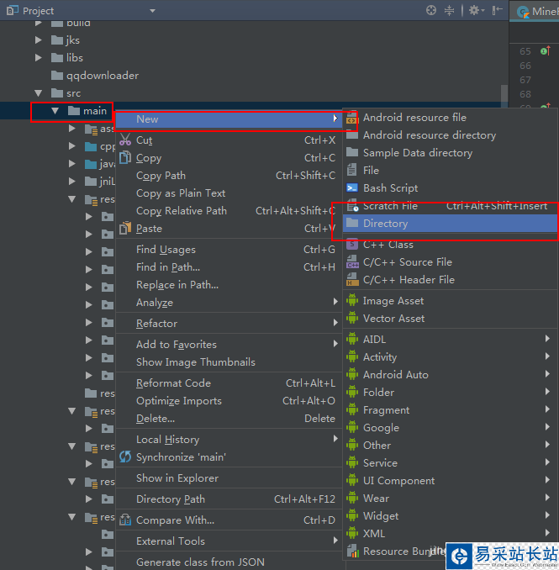Click the Android resource file icon
Screen dimensions: 559x570
tap(352, 118)
